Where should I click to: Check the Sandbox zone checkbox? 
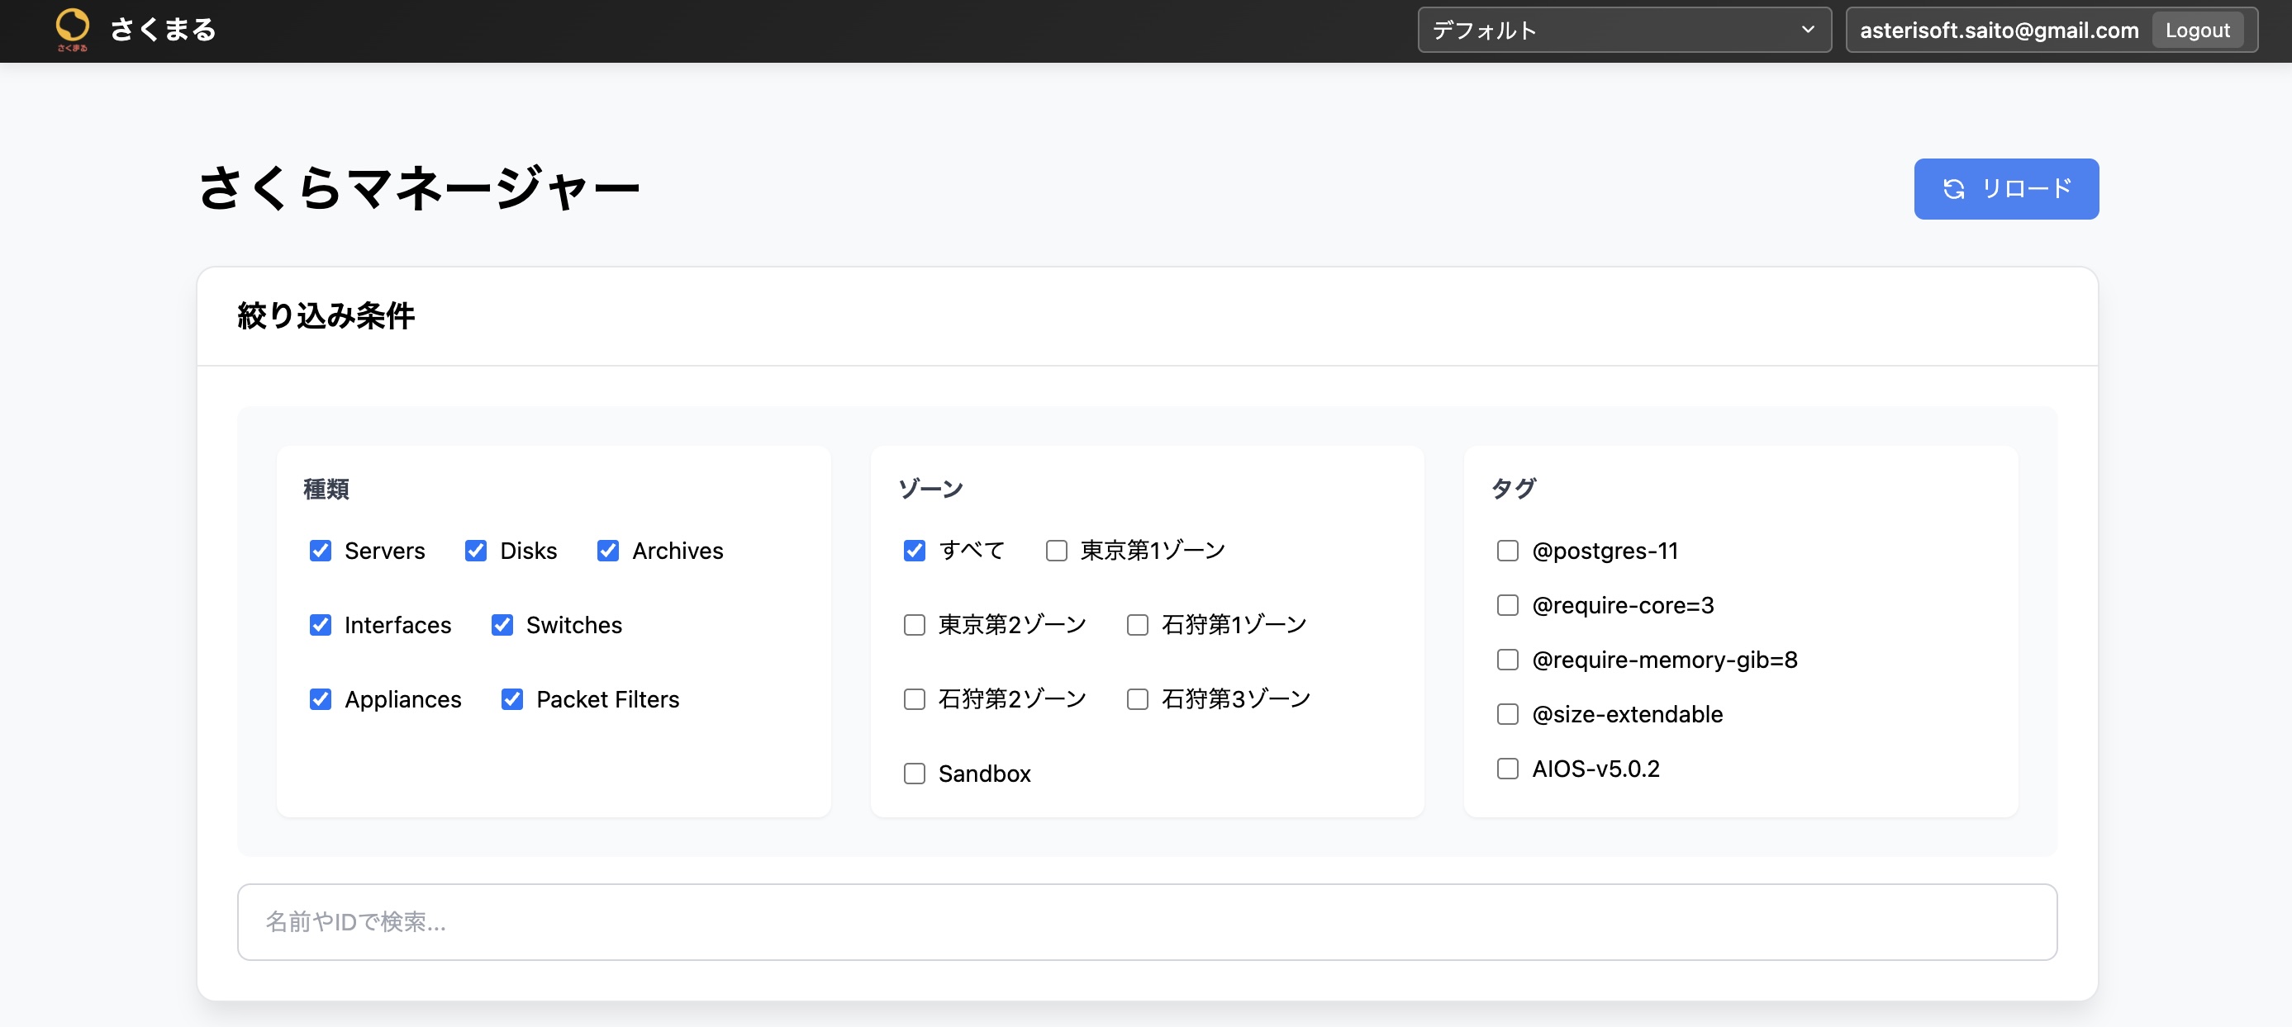[914, 774]
